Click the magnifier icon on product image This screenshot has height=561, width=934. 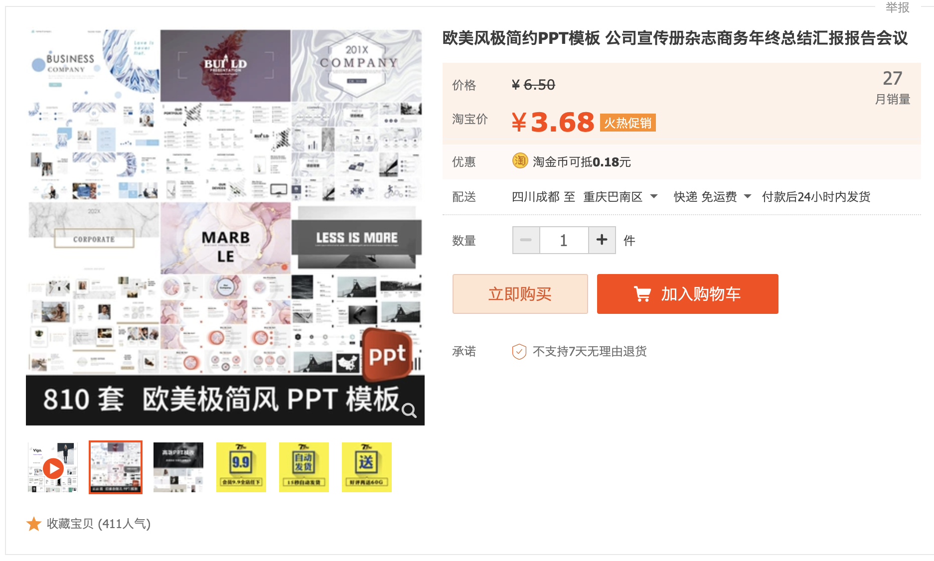click(409, 411)
